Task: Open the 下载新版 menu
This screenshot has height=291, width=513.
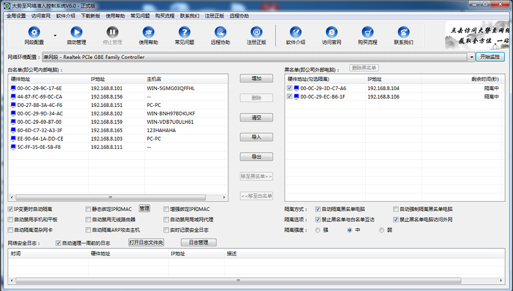Action: click(90, 16)
